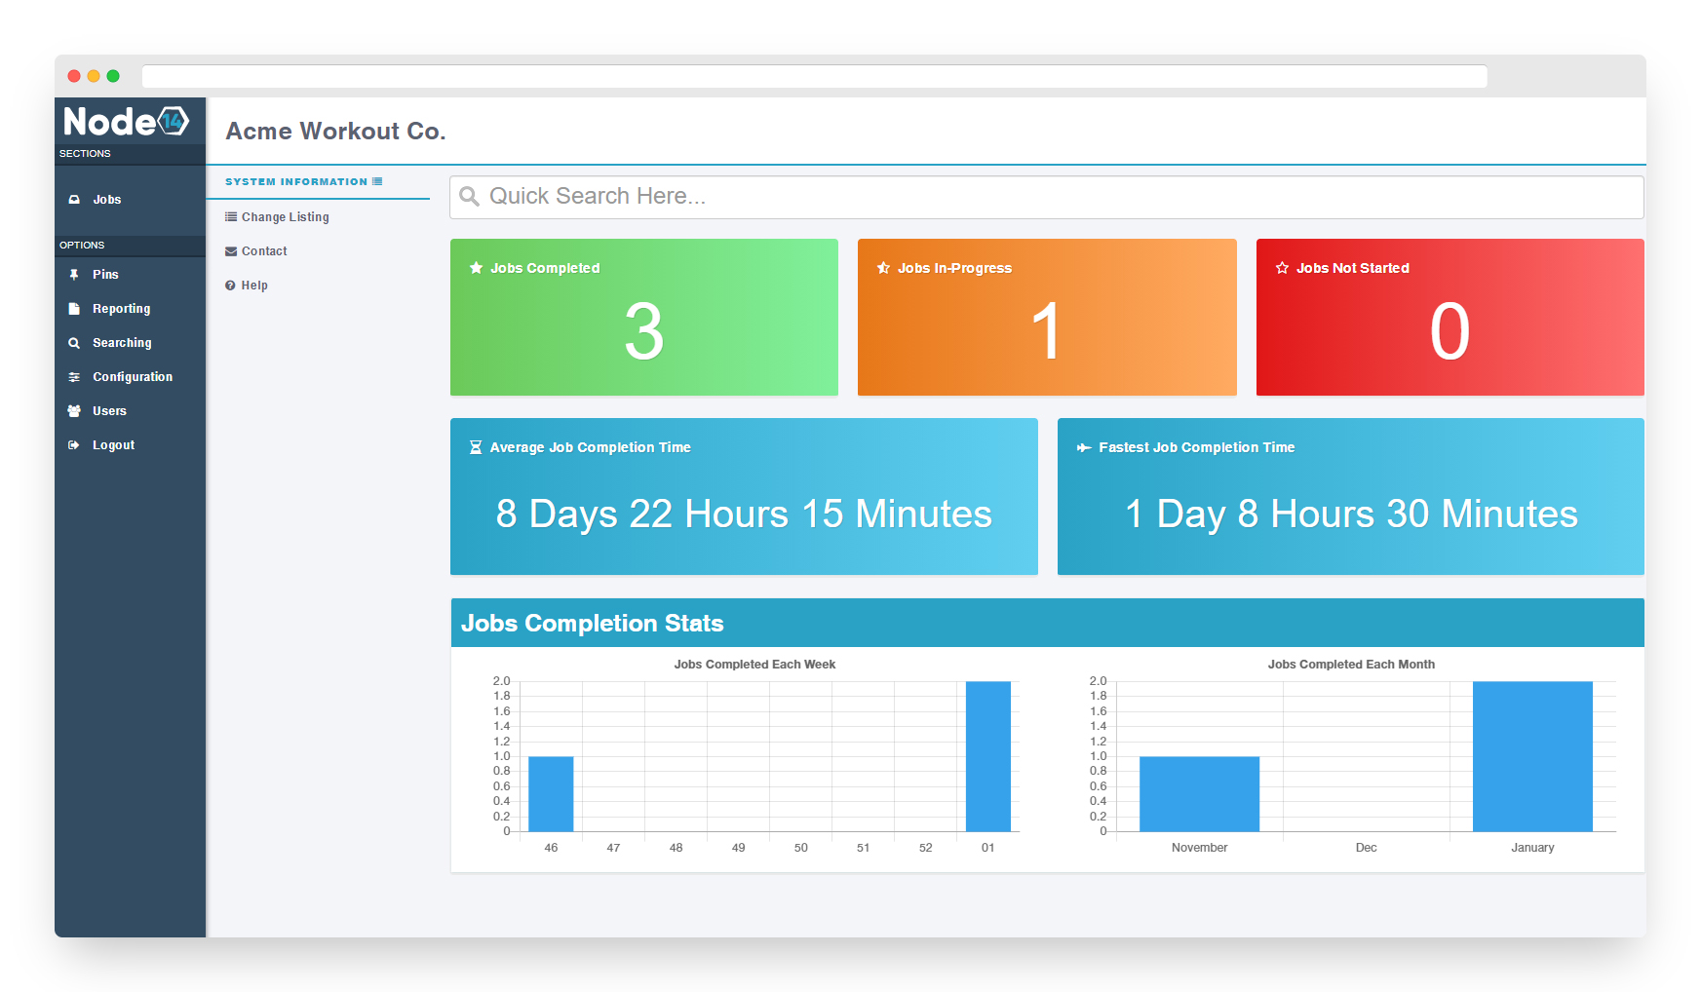The width and height of the screenshot is (1701, 992).
Task: Click the Configuration sliders icon
Action: [x=74, y=377]
